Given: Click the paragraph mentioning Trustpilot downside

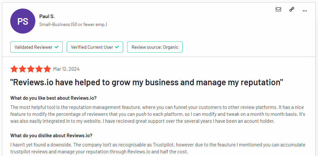Looking at the screenshot, I should pos(158,148).
